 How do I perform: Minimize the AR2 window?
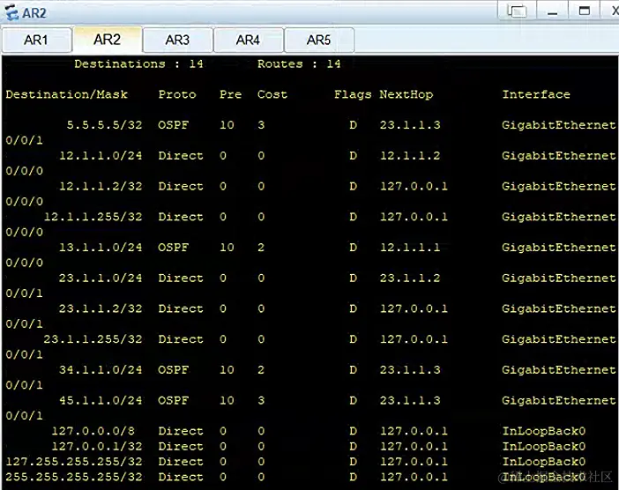tap(552, 11)
